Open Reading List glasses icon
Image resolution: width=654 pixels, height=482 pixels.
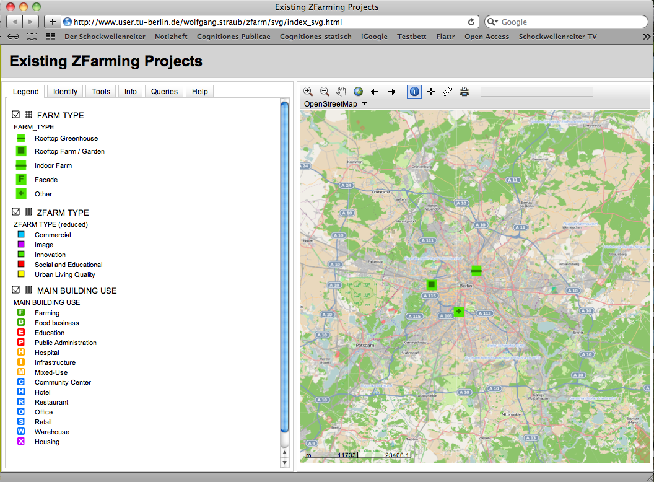pos(14,37)
